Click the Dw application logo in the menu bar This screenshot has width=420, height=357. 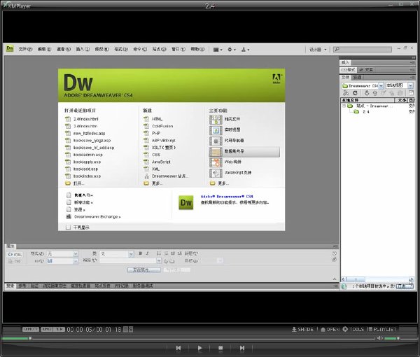tap(10, 48)
